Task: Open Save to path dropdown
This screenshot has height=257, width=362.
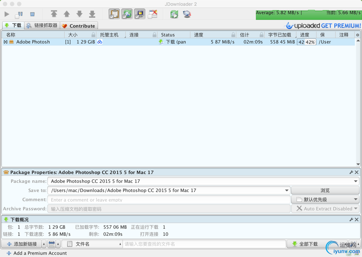Action: (x=287, y=190)
